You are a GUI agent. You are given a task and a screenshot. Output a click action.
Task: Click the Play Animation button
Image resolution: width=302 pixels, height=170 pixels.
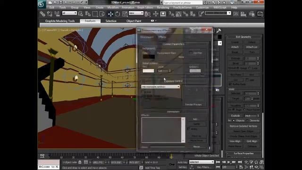[x=229, y=162]
